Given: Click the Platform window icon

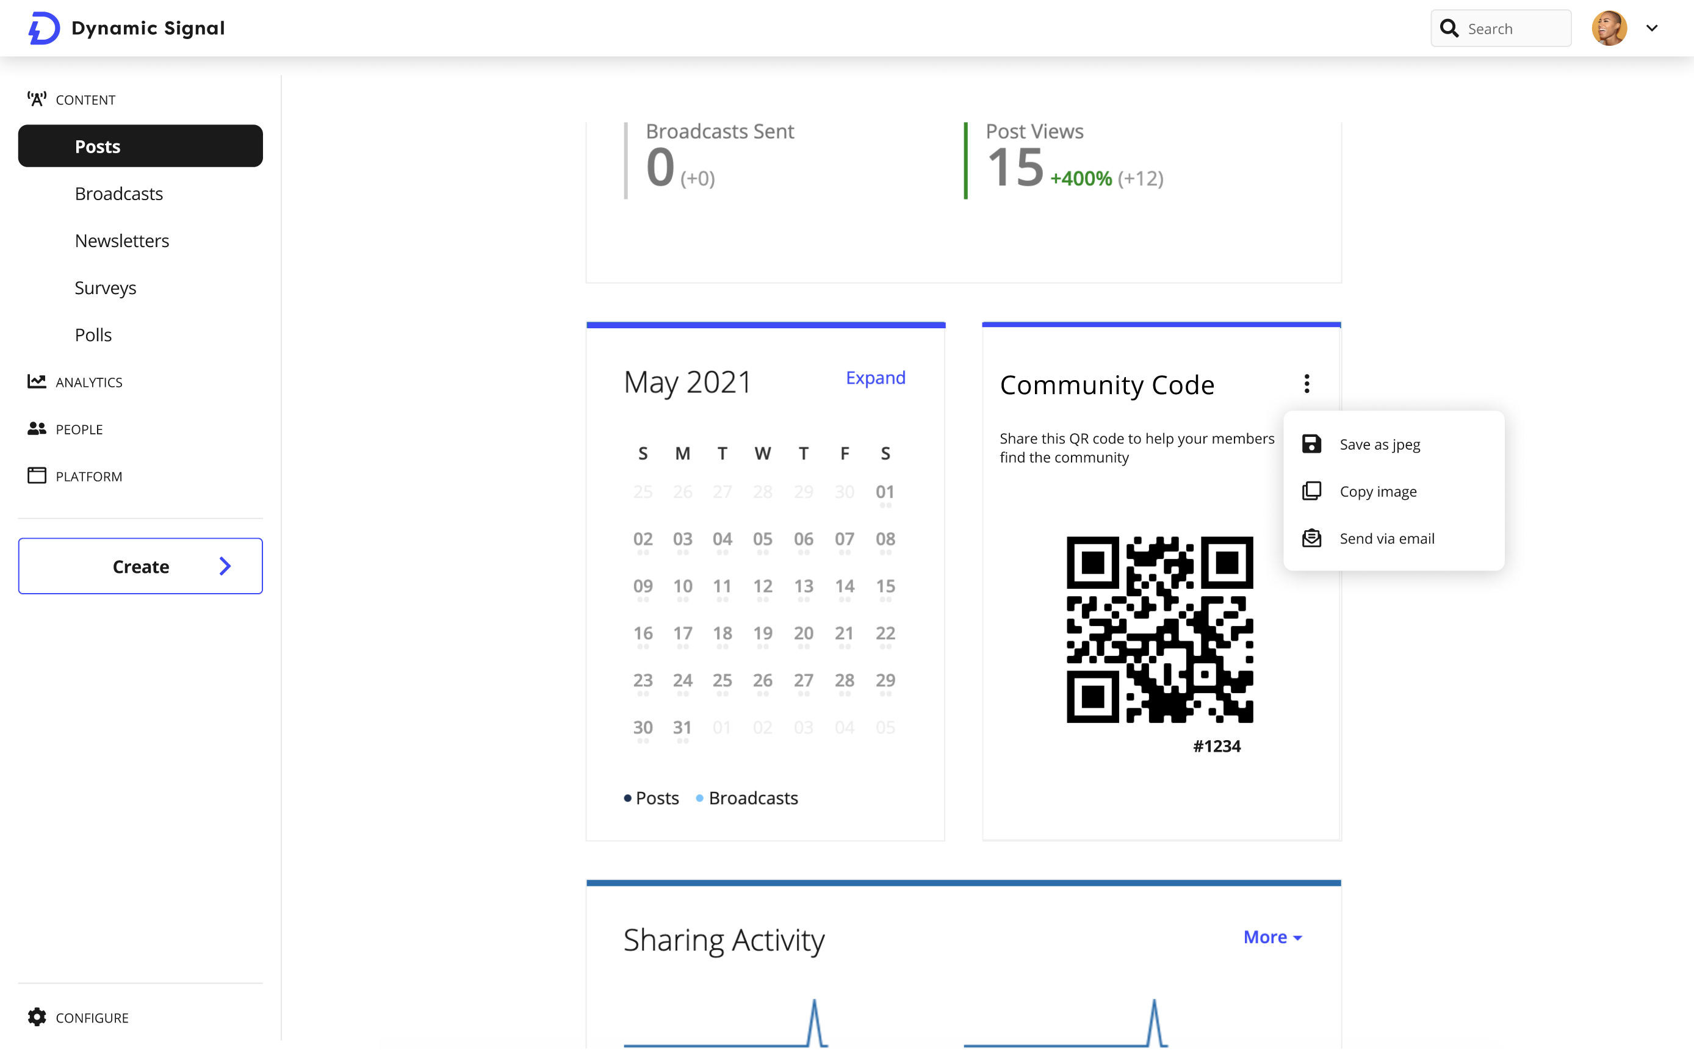Looking at the screenshot, I should [37, 476].
